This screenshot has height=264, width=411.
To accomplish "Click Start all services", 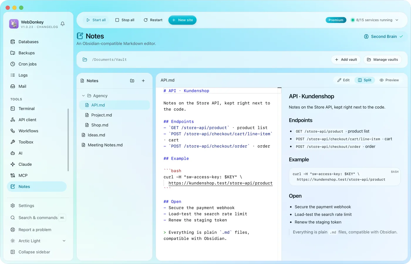I will pyautogui.click(x=96, y=20).
